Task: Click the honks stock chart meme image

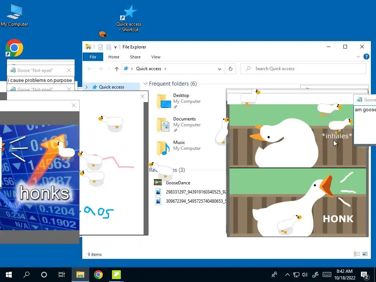Action: click(x=40, y=177)
